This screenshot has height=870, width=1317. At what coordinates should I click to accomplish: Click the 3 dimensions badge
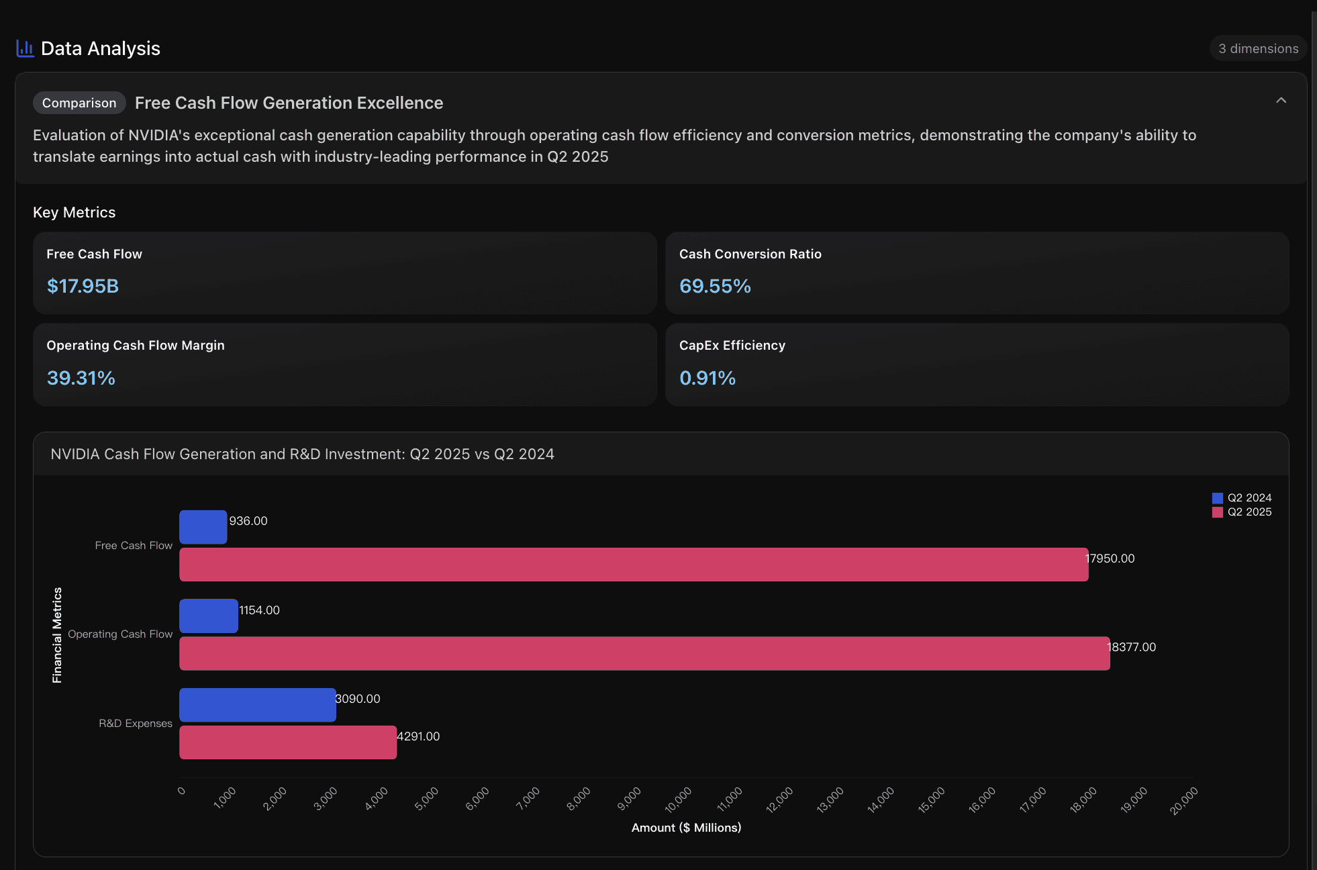[x=1258, y=48]
